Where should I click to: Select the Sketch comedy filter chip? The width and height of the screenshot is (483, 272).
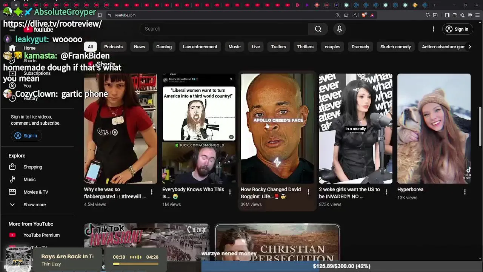[x=395, y=47]
